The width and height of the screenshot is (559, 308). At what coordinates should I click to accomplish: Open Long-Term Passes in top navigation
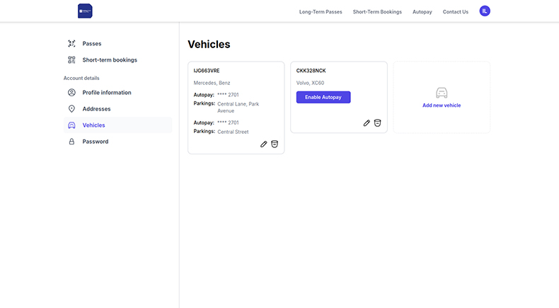(x=321, y=12)
